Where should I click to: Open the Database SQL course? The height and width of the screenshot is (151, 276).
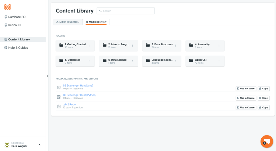(x=16, y=17)
